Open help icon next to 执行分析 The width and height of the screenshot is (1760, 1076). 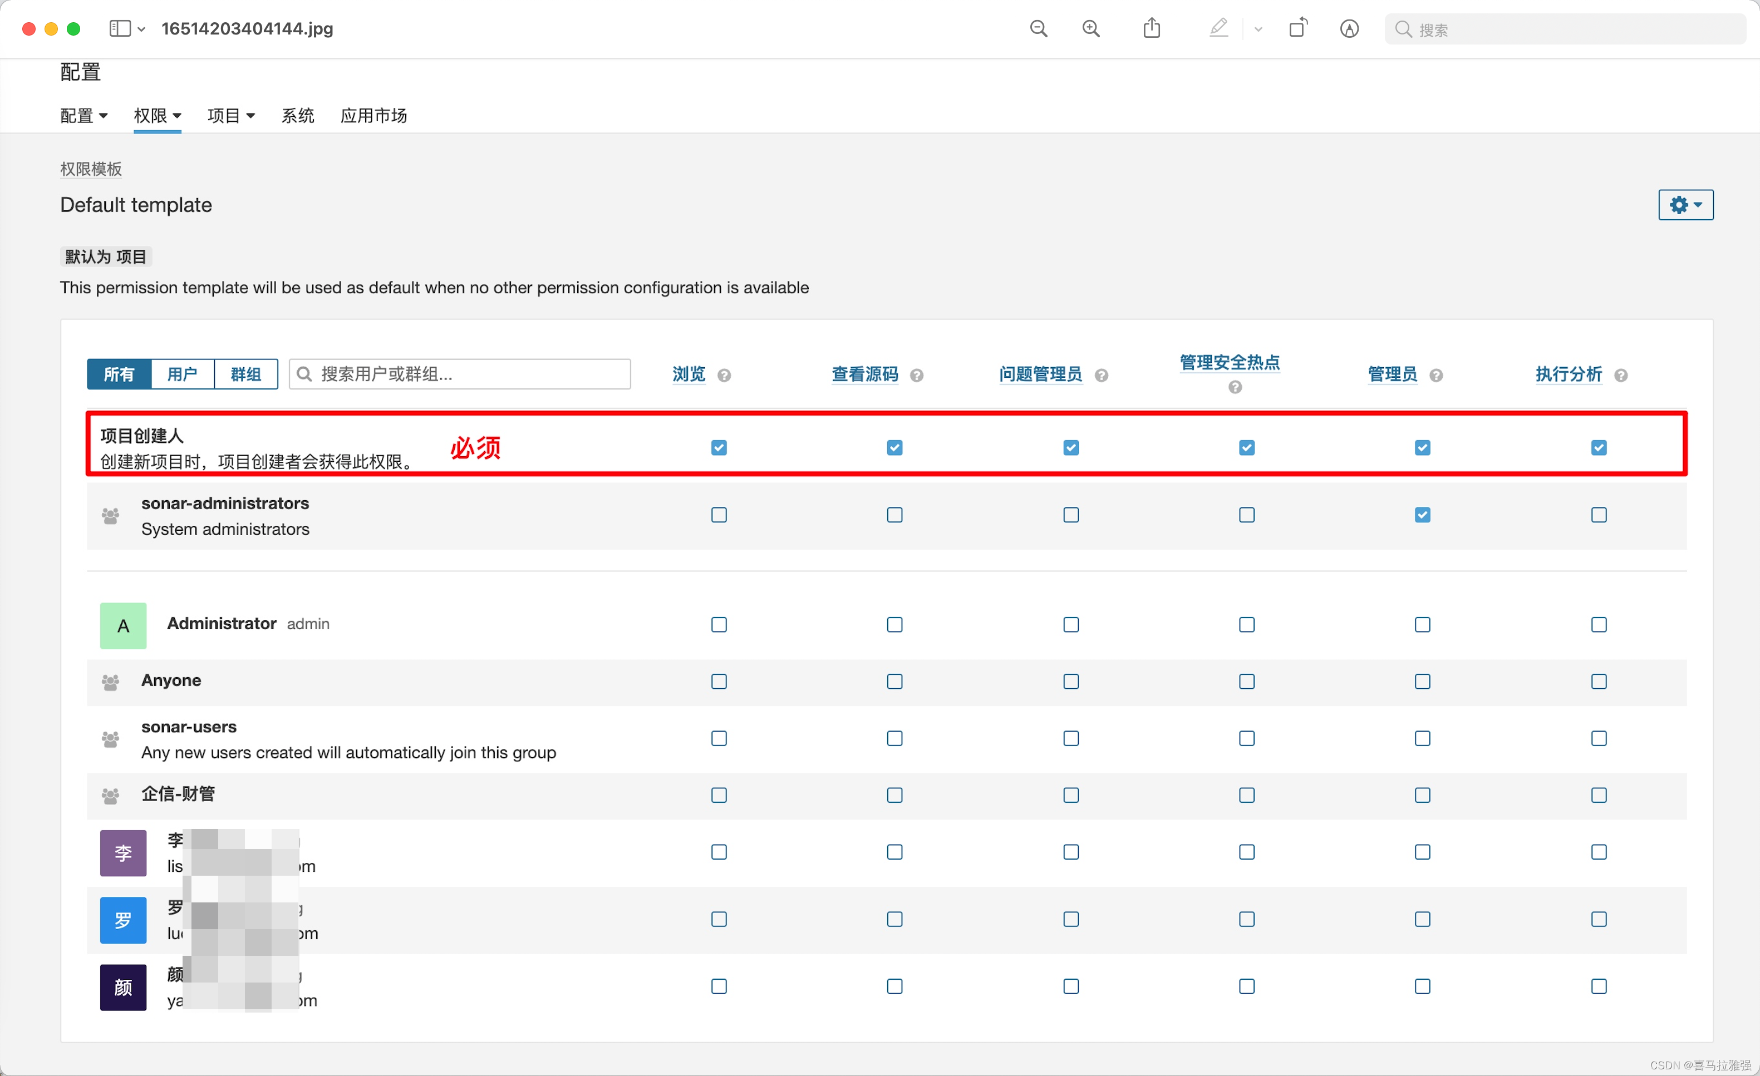click(x=1621, y=376)
